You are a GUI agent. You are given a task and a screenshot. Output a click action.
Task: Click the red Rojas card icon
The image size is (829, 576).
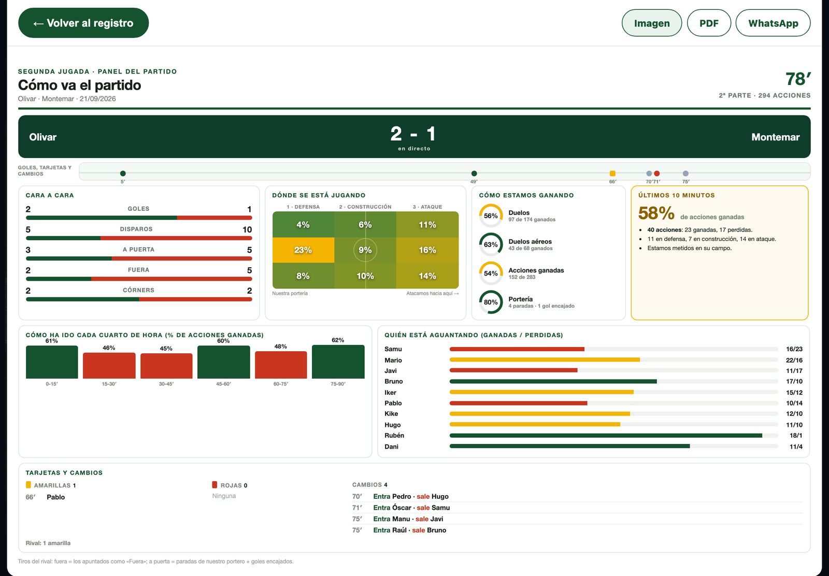(215, 485)
